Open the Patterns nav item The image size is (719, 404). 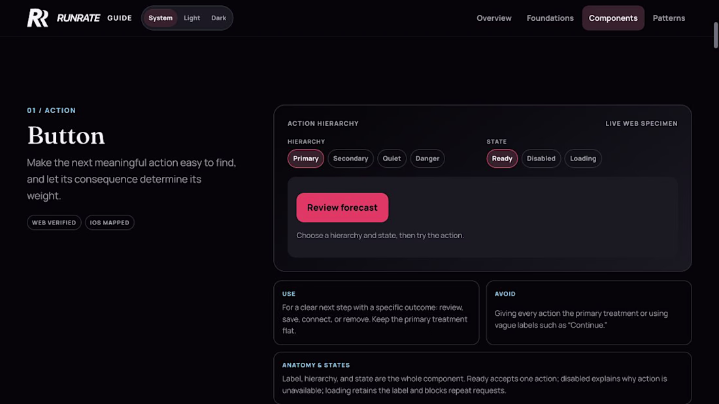669,18
